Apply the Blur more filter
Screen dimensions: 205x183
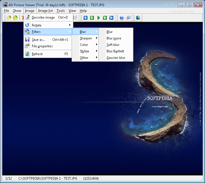116,38
